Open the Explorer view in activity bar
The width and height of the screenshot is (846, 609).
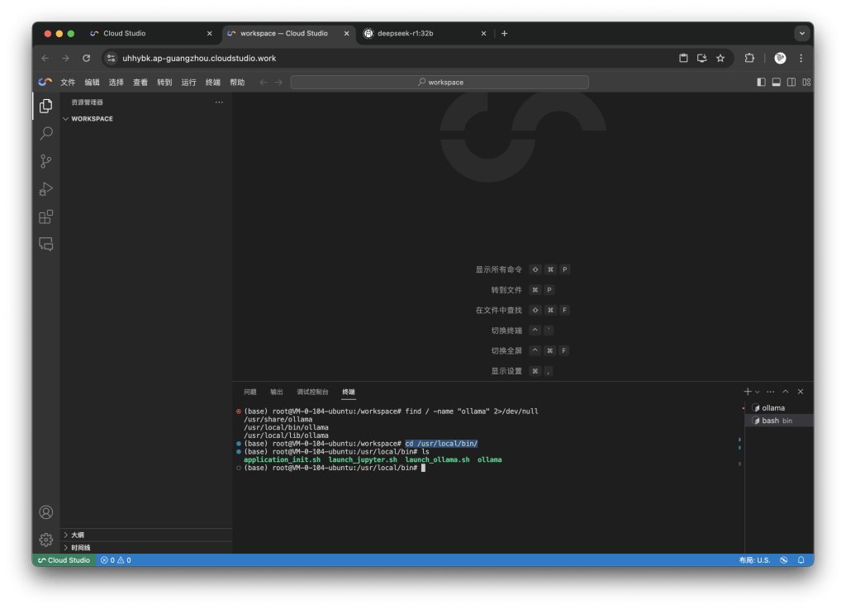[46, 106]
